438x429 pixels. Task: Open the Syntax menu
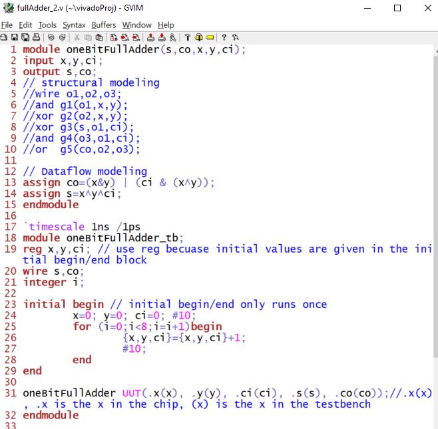click(x=74, y=25)
